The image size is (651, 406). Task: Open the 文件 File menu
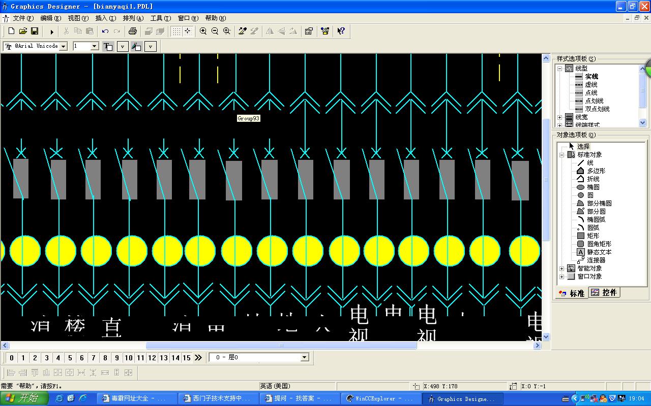pyautogui.click(x=23, y=18)
